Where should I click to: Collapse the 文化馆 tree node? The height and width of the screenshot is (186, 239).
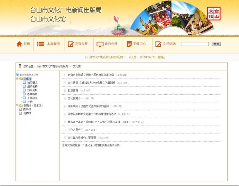pyautogui.click(x=17, y=79)
